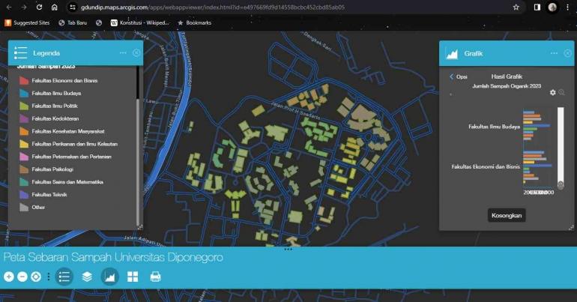
Task: Open the Chart widget icon in toolbar
Action: click(x=109, y=277)
